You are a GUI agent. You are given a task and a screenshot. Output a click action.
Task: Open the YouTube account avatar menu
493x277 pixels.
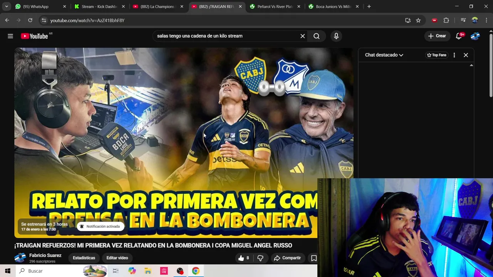[x=475, y=36]
